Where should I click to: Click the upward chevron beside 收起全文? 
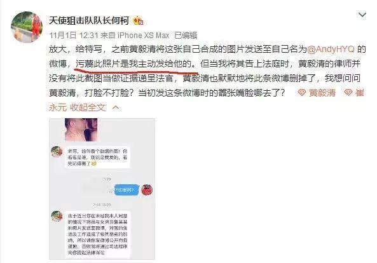point(116,107)
